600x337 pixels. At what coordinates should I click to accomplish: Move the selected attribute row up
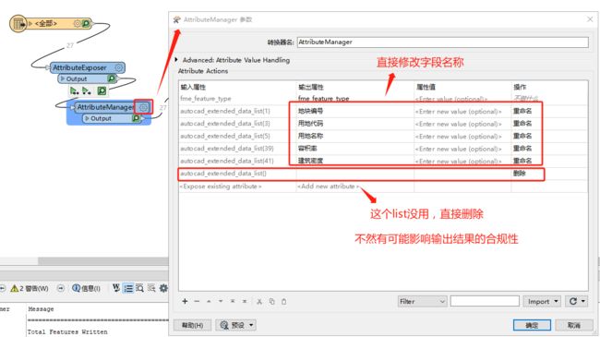(209, 301)
